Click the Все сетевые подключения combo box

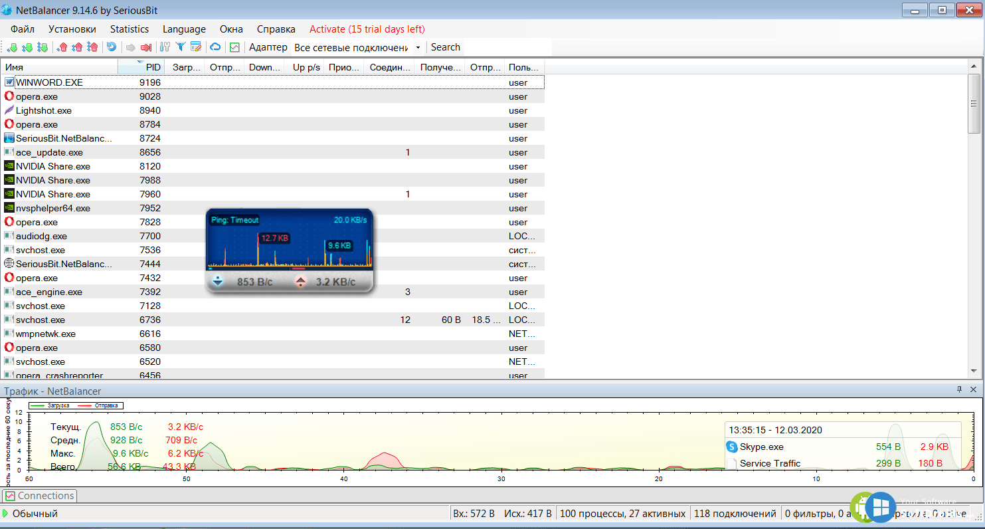click(x=357, y=47)
